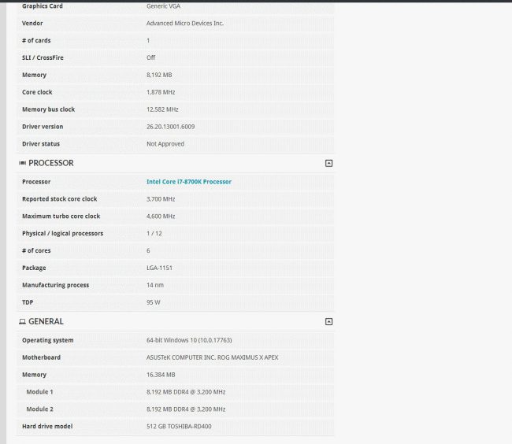The width and height of the screenshot is (512, 444).
Task: Click the 'SLI / CrossFire' label
Action: (43, 57)
